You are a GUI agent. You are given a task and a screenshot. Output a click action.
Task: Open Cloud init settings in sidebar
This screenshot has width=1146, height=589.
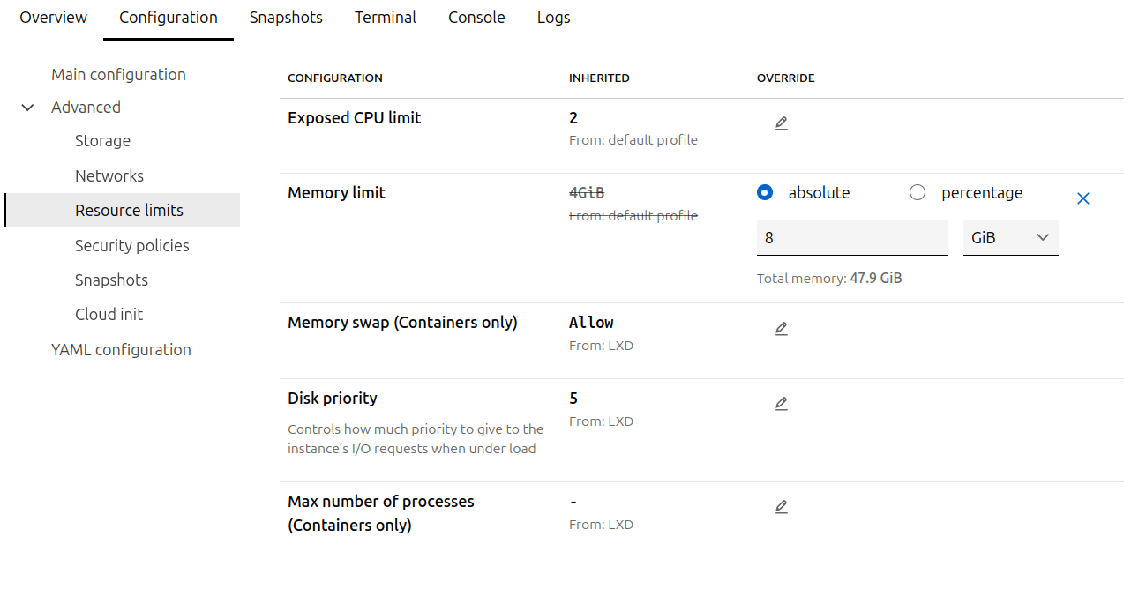click(x=109, y=315)
